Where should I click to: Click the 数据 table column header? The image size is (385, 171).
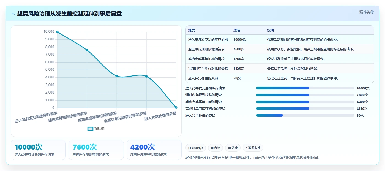pos(237,30)
